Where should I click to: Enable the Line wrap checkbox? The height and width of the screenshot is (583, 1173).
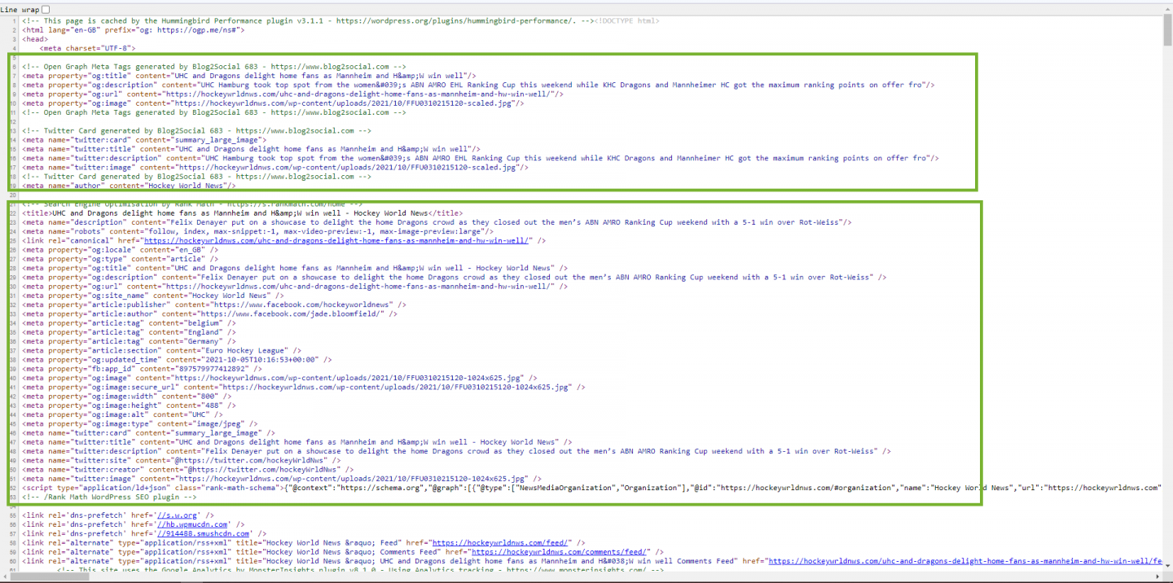pos(46,9)
